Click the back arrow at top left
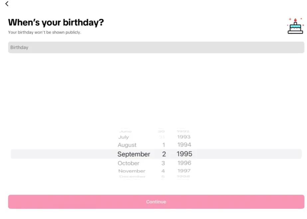 tap(7, 4)
